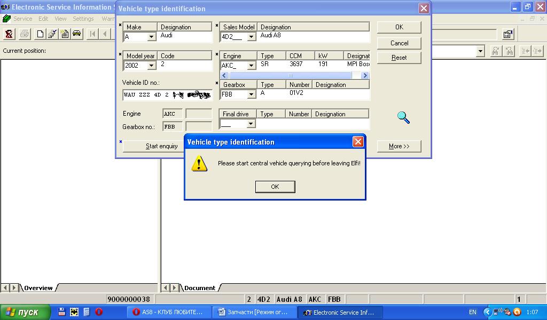Click the new document with star icon
Image resolution: width=547 pixels, height=320 pixels.
coord(65,34)
